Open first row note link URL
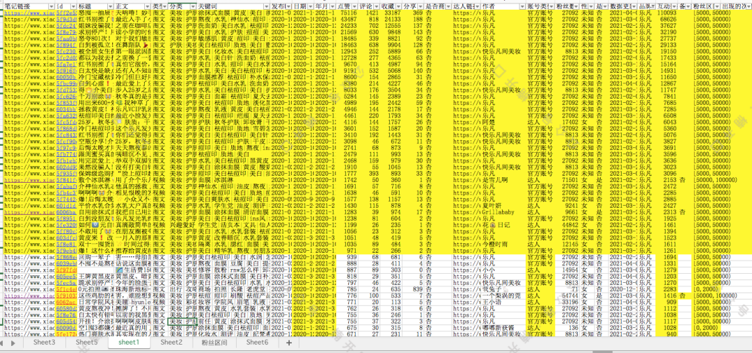The width and height of the screenshot is (752, 353). [x=27, y=13]
